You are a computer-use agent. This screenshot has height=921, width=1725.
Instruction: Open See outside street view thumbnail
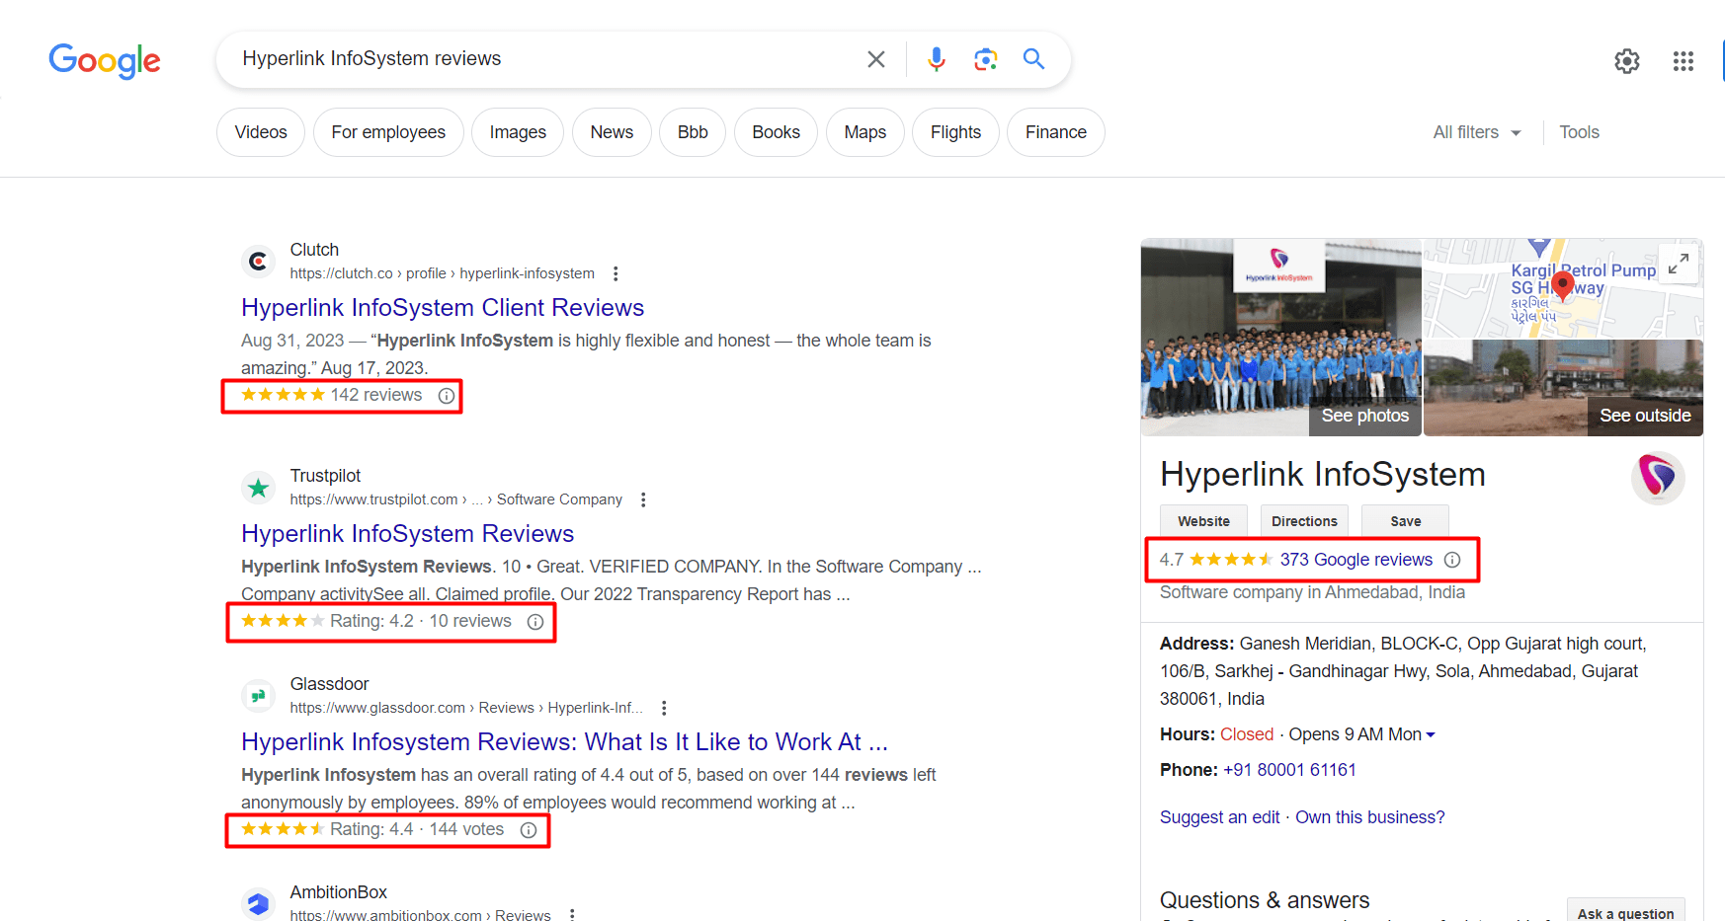click(1563, 388)
